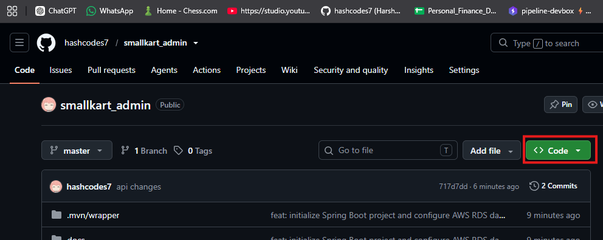Click the hashcodes7 owner link in breadcrumb
This screenshot has width=603, height=240.
point(86,43)
